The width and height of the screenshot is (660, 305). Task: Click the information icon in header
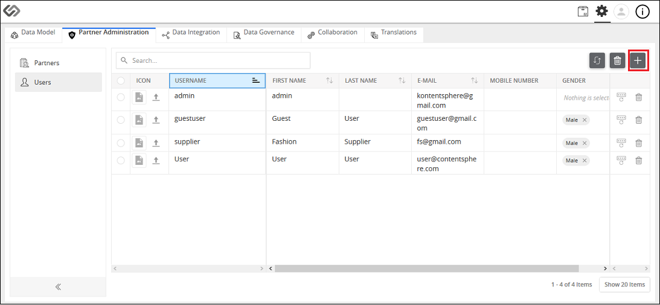pos(642,12)
